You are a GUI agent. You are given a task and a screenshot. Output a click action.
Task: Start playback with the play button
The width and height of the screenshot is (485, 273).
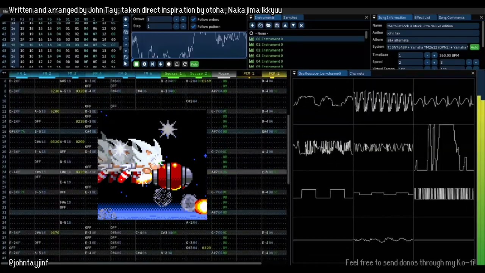(144, 64)
